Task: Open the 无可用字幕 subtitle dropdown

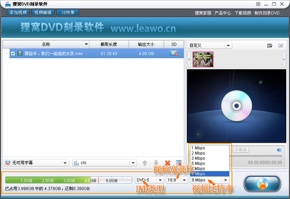Action: coord(37,163)
